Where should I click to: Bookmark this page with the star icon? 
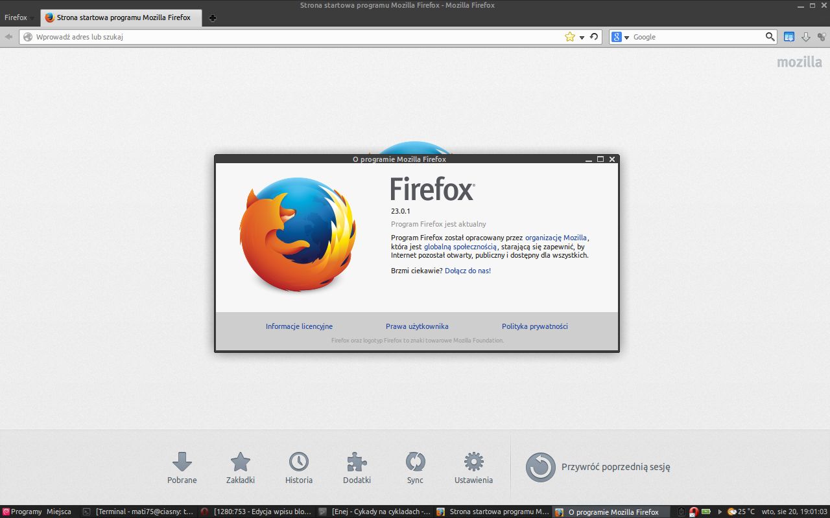tap(570, 37)
